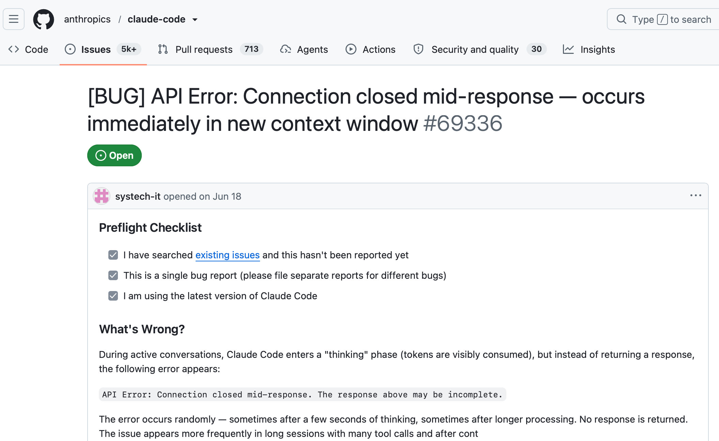Image resolution: width=719 pixels, height=441 pixels.
Task: Click the 'API Error: Connection closed mid-response' code snippet
Action: pyautogui.click(x=303, y=395)
